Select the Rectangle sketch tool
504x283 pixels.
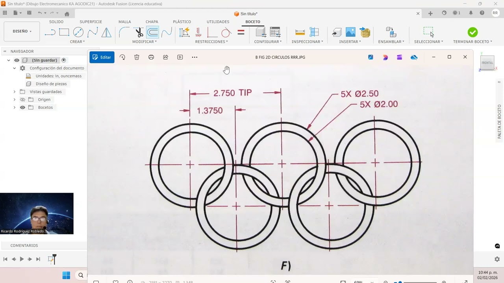64,32
